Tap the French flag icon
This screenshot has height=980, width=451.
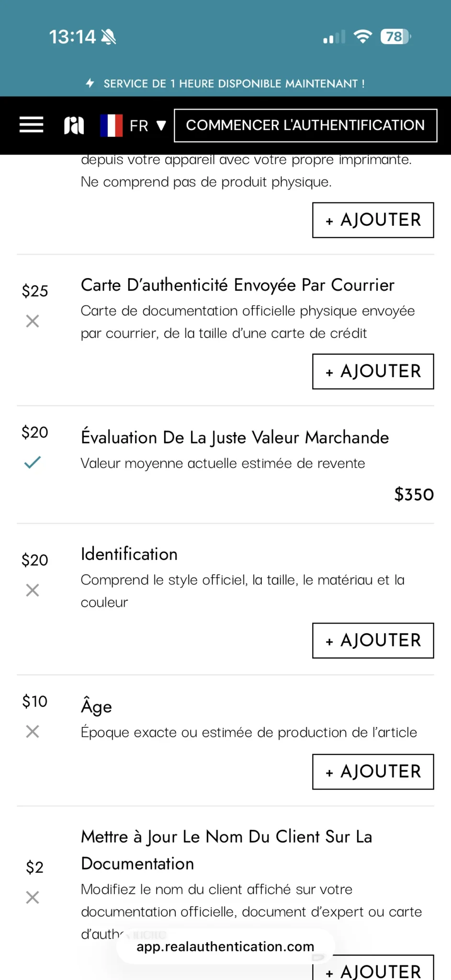(x=111, y=125)
